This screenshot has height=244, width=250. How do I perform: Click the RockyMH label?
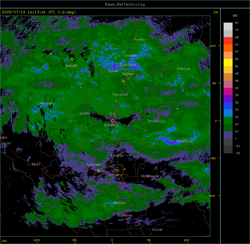pyautogui.click(x=71, y=66)
